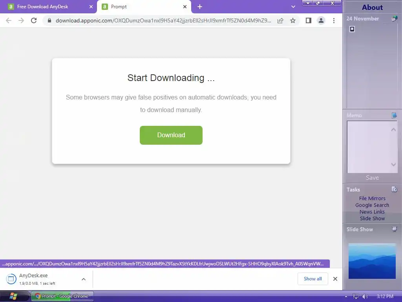Close the Prompt tab
Screen dimensions: 402x302
(185, 7)
